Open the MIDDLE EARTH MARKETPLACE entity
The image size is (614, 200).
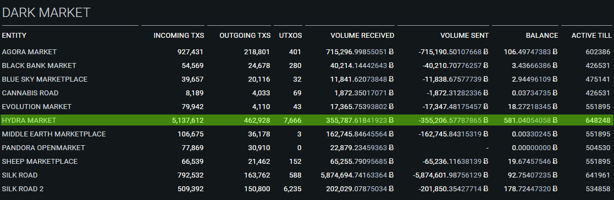pos(54,134)
